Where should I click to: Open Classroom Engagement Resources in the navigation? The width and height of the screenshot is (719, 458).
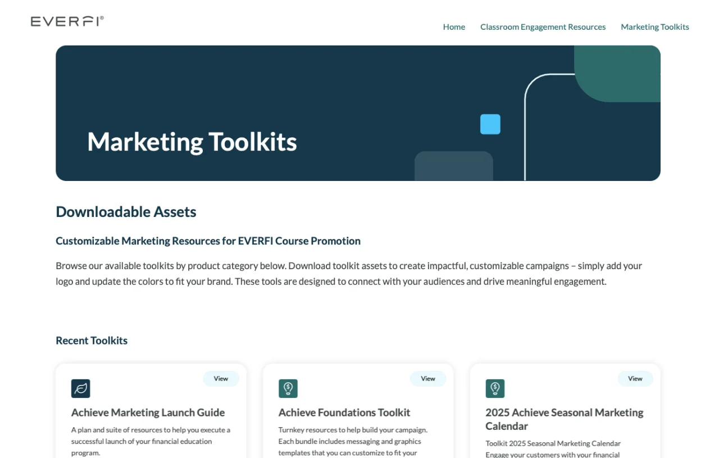pos(543,27)
